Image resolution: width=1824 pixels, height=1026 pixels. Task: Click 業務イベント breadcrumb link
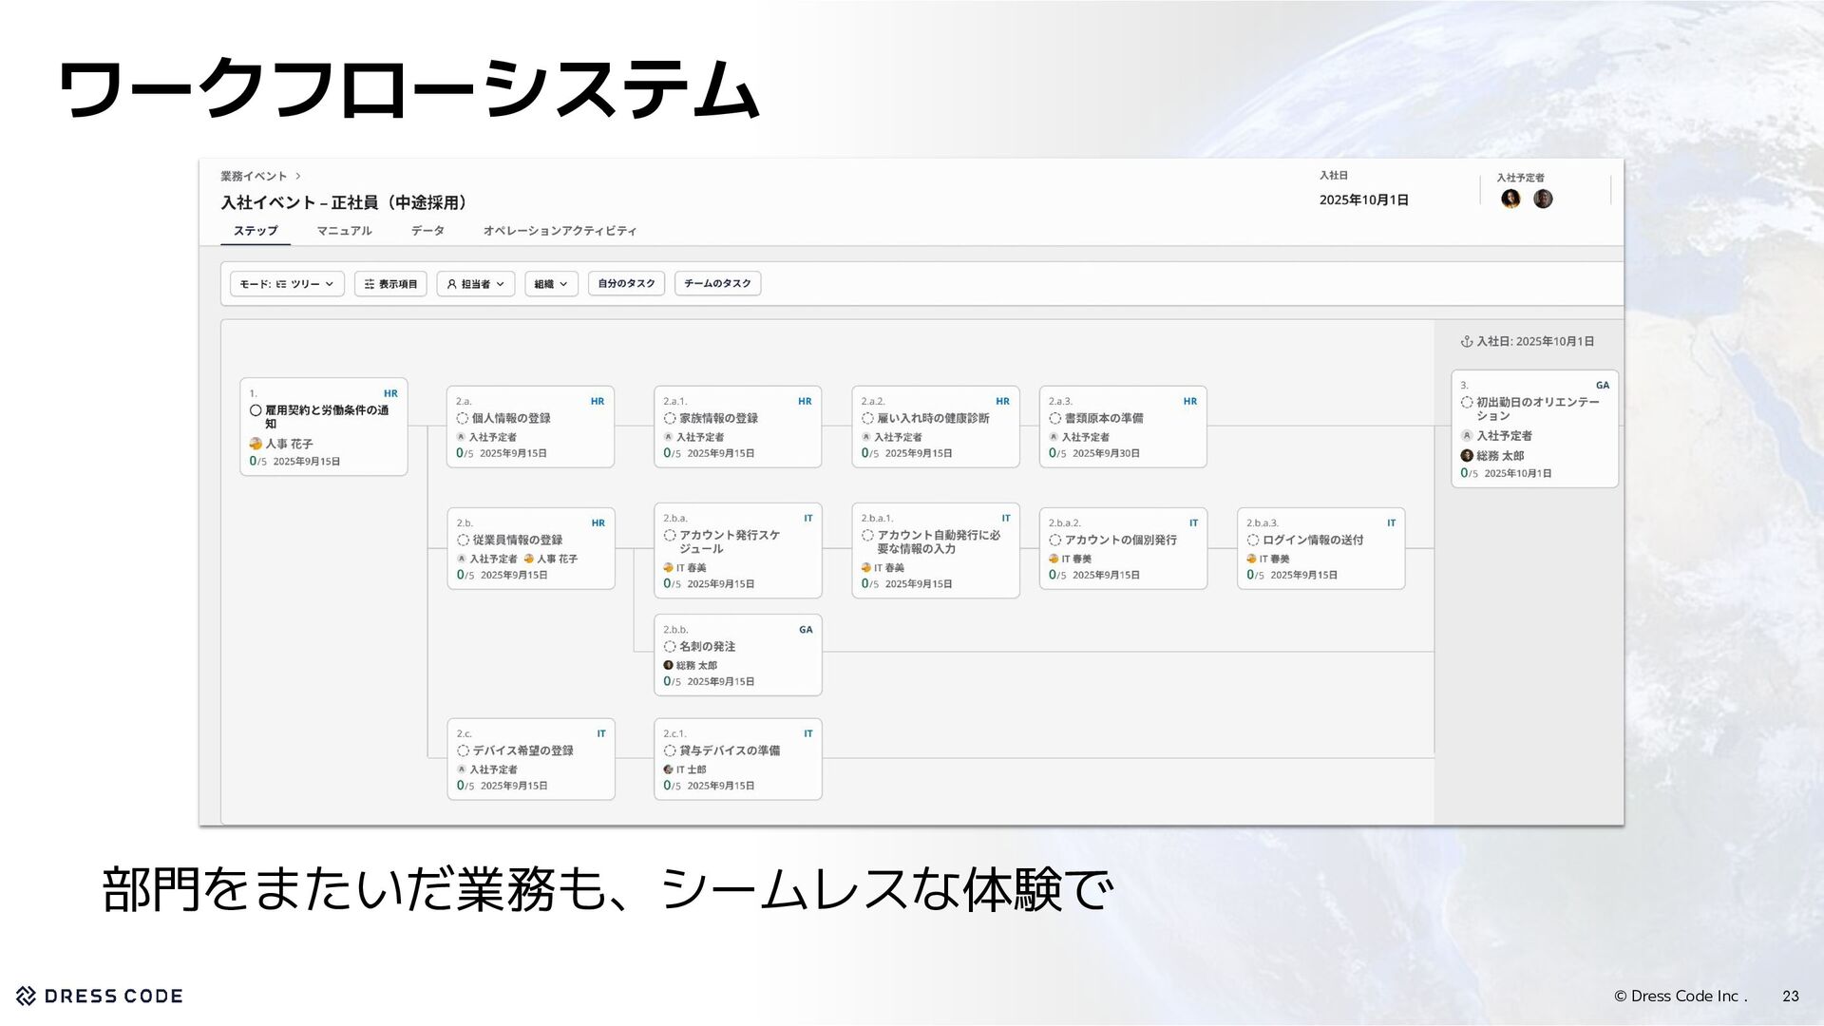tap(254, 177)
